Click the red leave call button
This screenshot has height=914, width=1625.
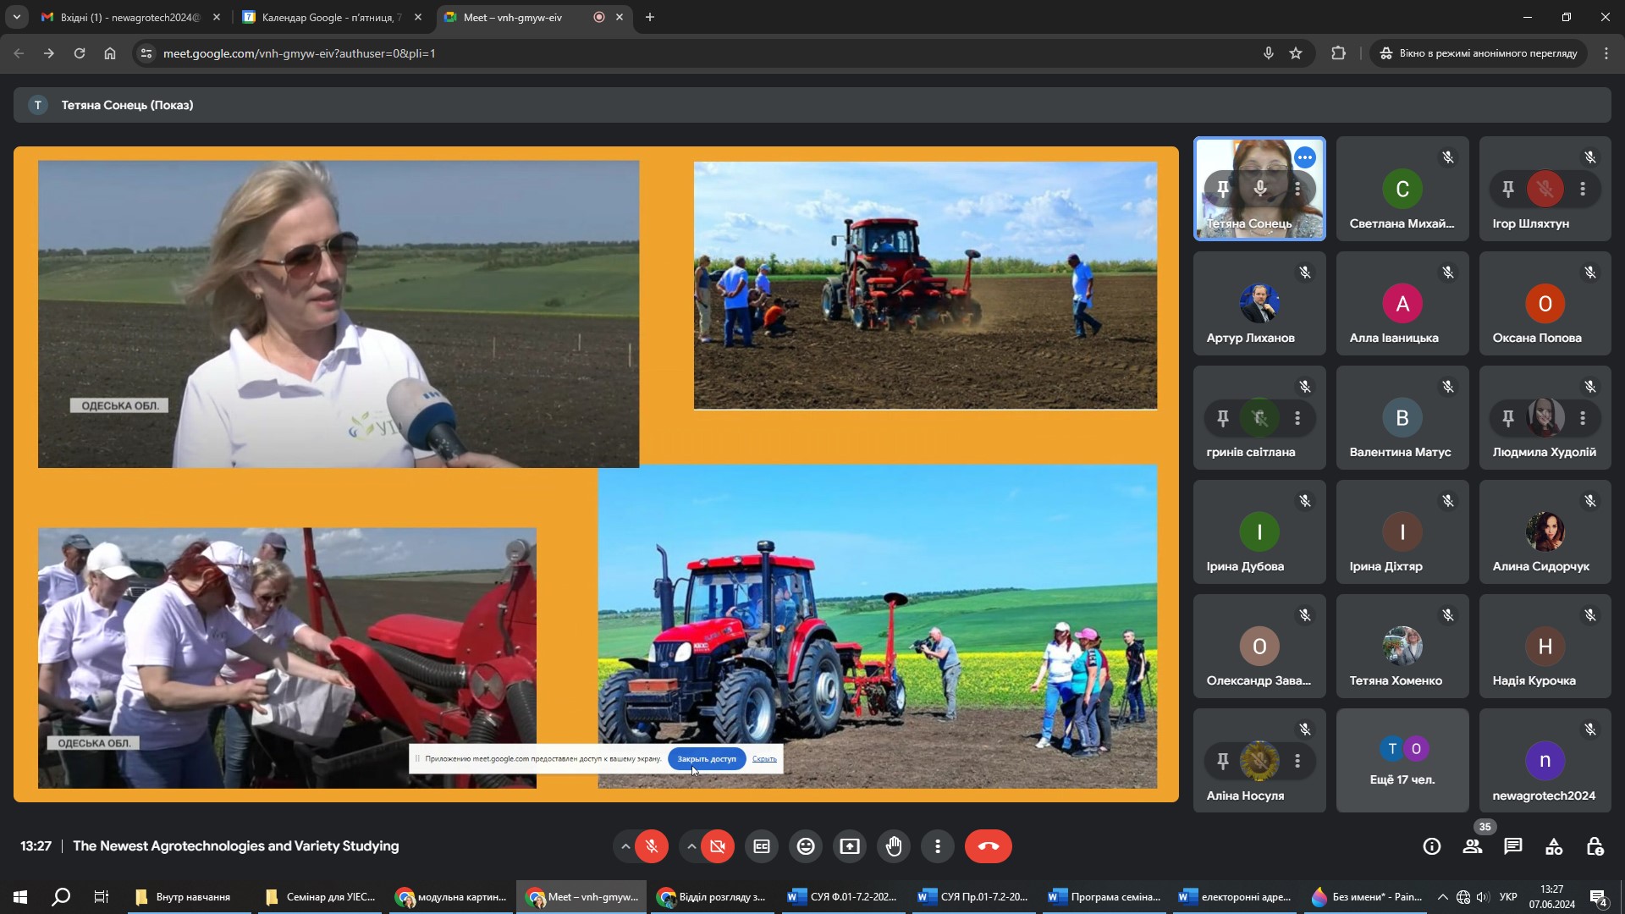point(988,846)
